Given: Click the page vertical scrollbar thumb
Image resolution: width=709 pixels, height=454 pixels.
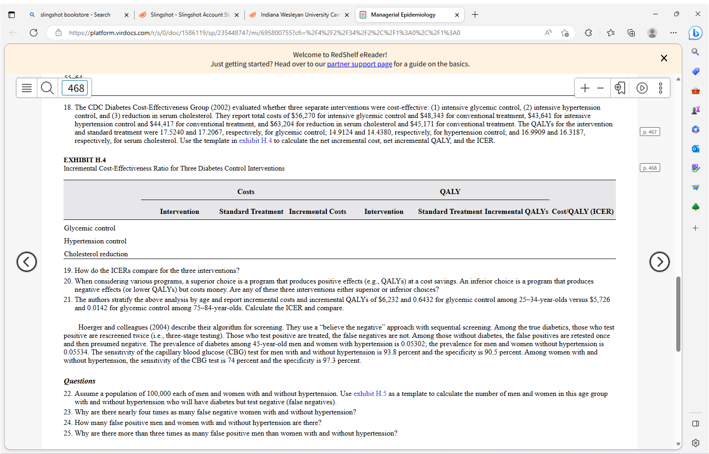Looking at the screenshot, I should point(678,314).
